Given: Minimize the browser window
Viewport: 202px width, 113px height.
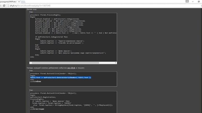Looking at the screenshot, I should (x=193, y=2).
